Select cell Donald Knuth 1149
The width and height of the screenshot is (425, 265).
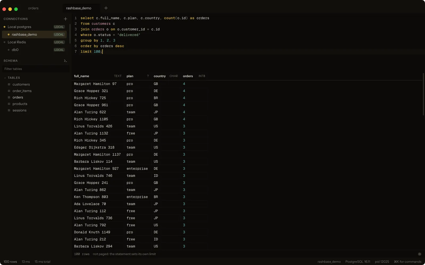coord(92,232)
